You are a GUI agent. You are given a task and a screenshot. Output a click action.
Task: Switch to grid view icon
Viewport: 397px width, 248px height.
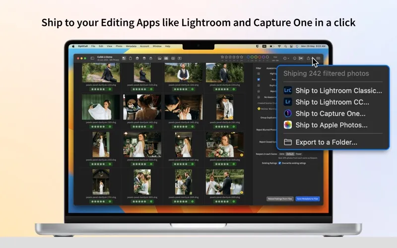pos(124,58)
